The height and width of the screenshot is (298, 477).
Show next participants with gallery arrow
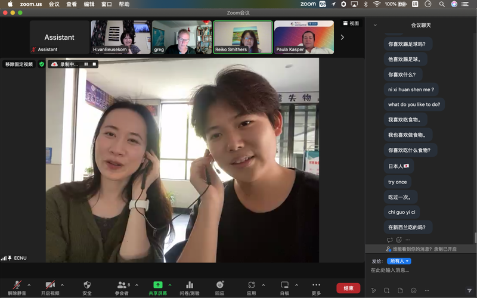pyautogui.click(x=342, y=37)
